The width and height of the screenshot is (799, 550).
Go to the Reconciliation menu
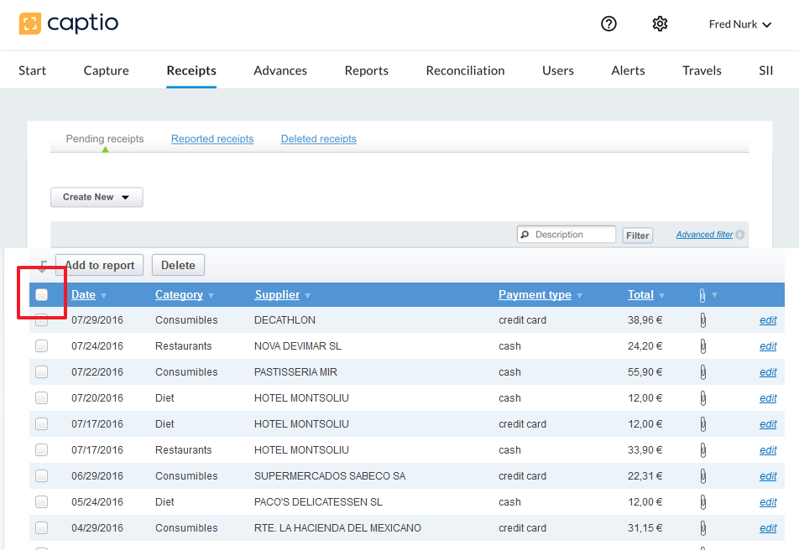(x=465, y=70)
